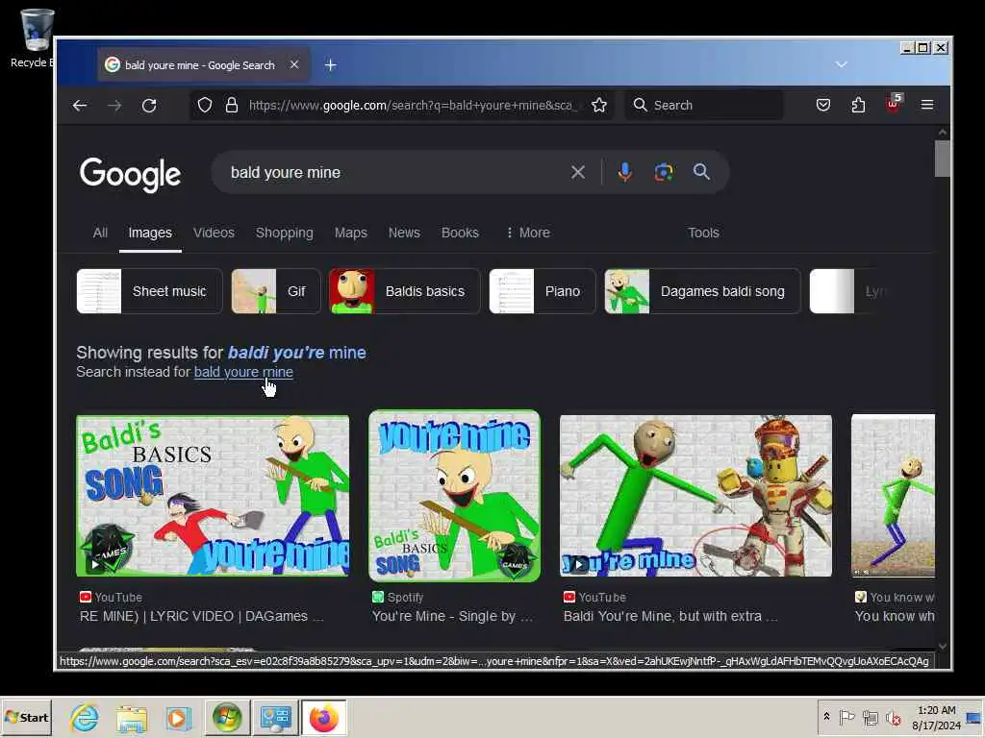Open the Baldi's Basics Song lyric video thumbnail
The image size is (985, 738).
(213, 495)
